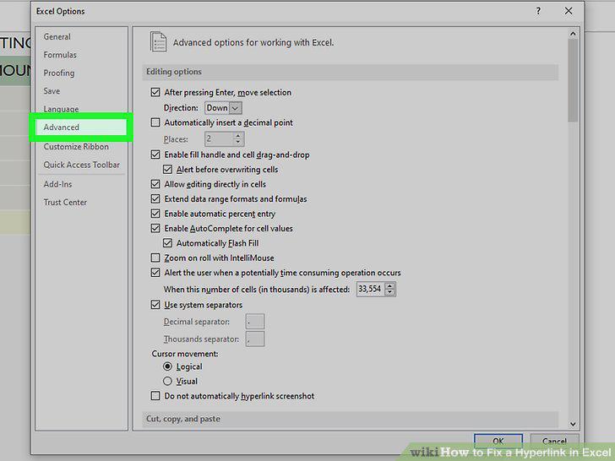Select the Language options category

click(61, 109)
